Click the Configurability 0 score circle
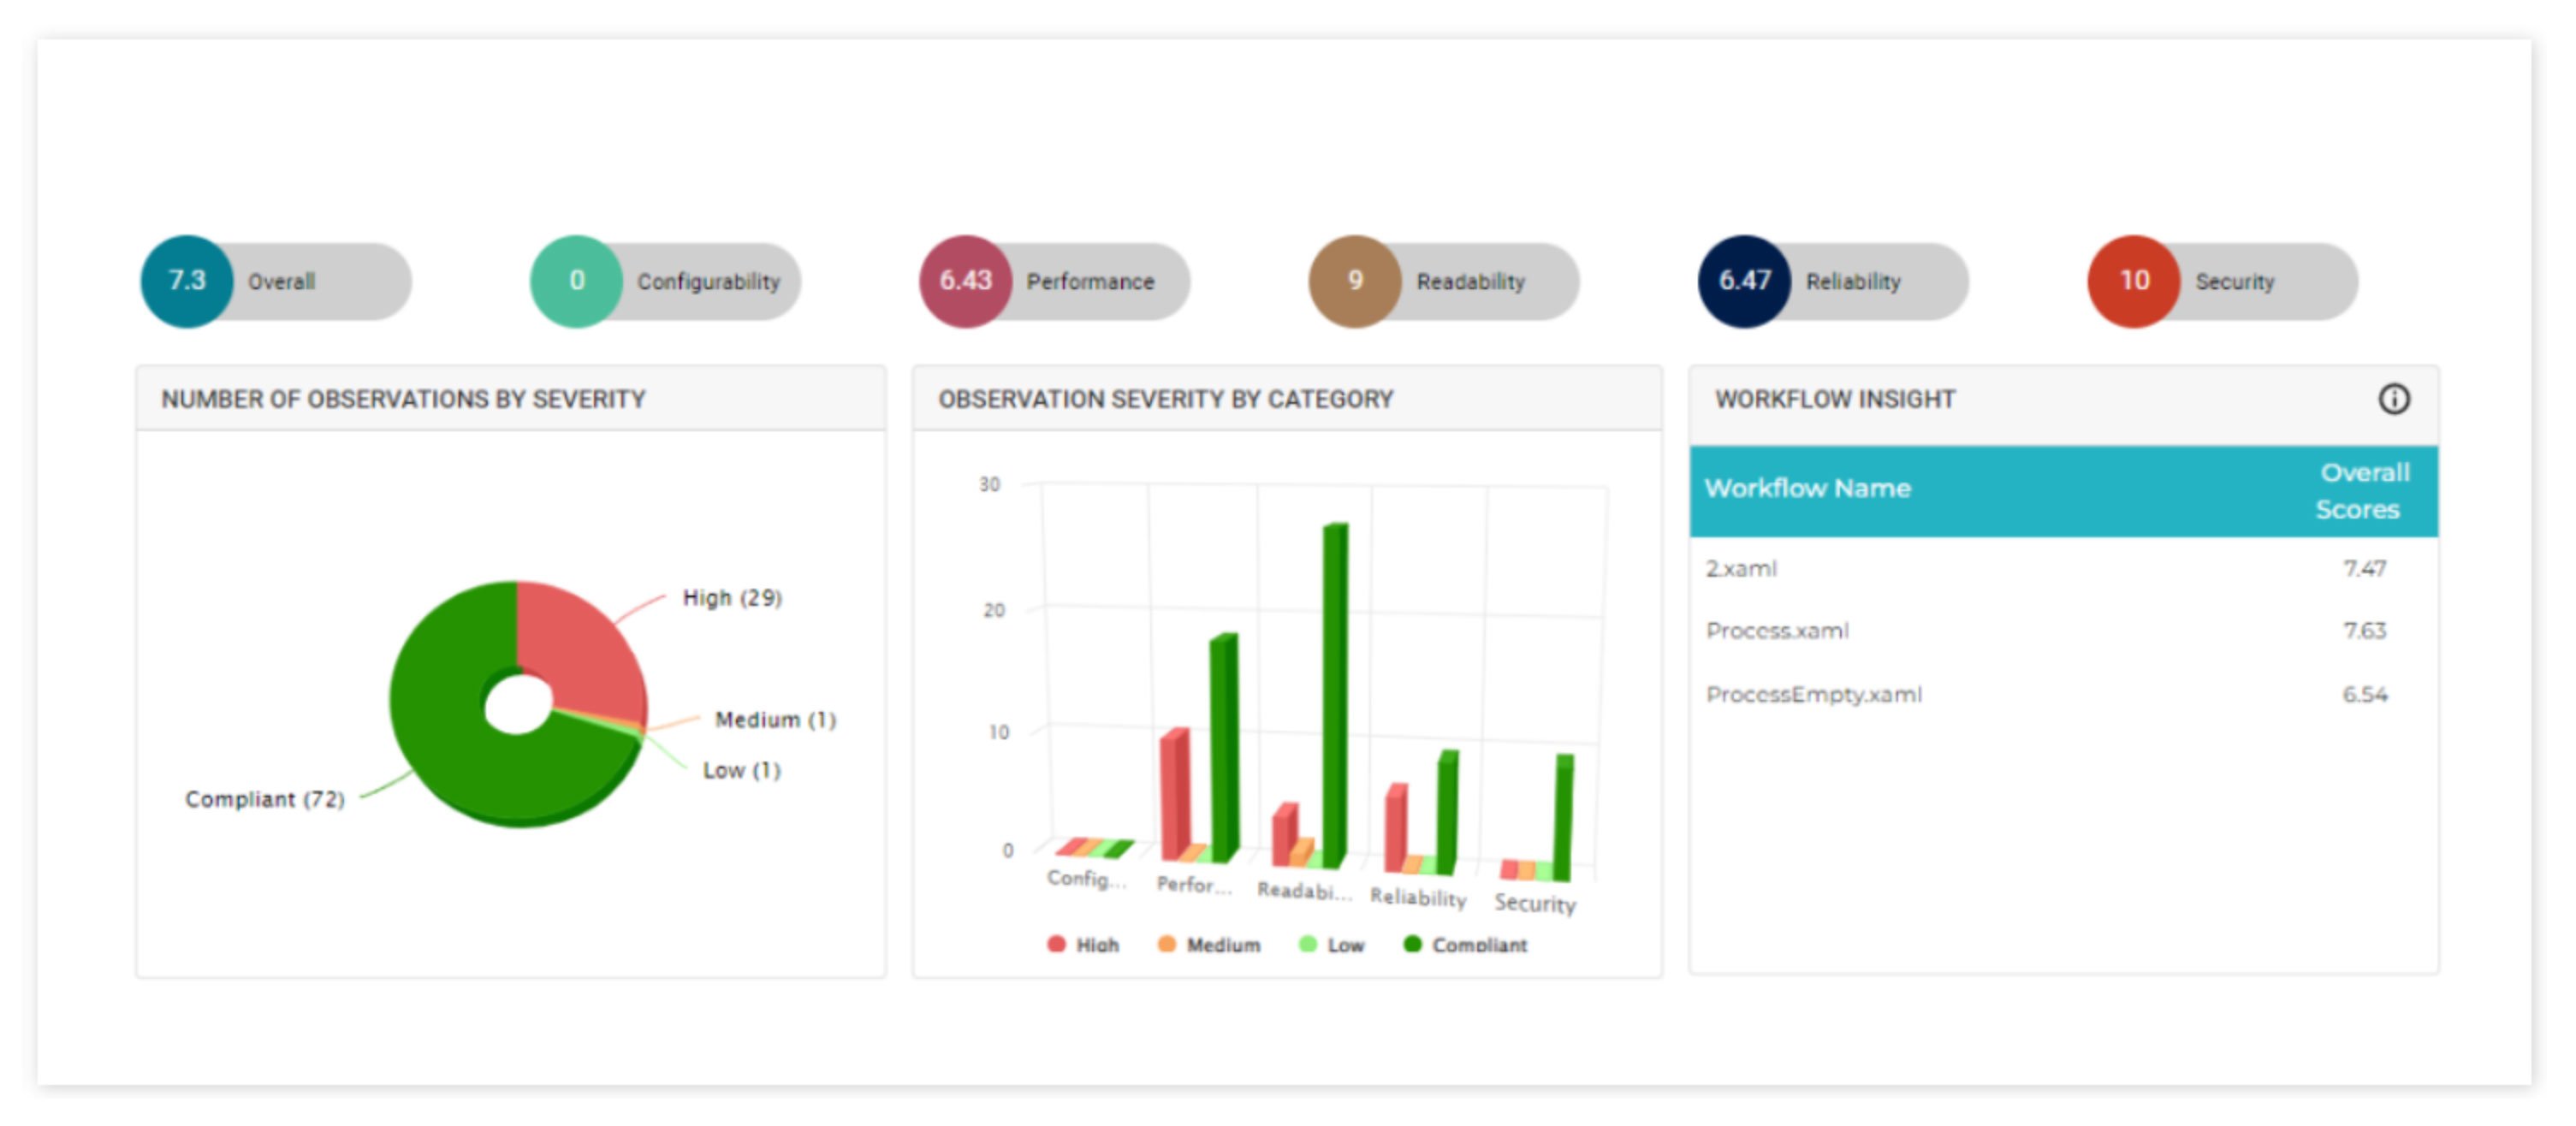This screenshot has width=2576, height=1126. [x=576, y=281]
